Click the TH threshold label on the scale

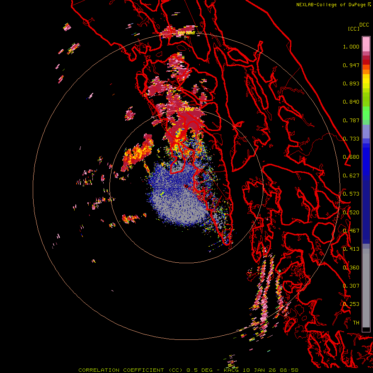[x=356, y=323]
